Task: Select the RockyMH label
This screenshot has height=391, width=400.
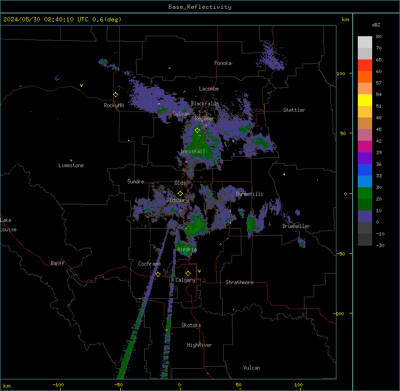Action: pyautogui.click(x=114, y=105)
